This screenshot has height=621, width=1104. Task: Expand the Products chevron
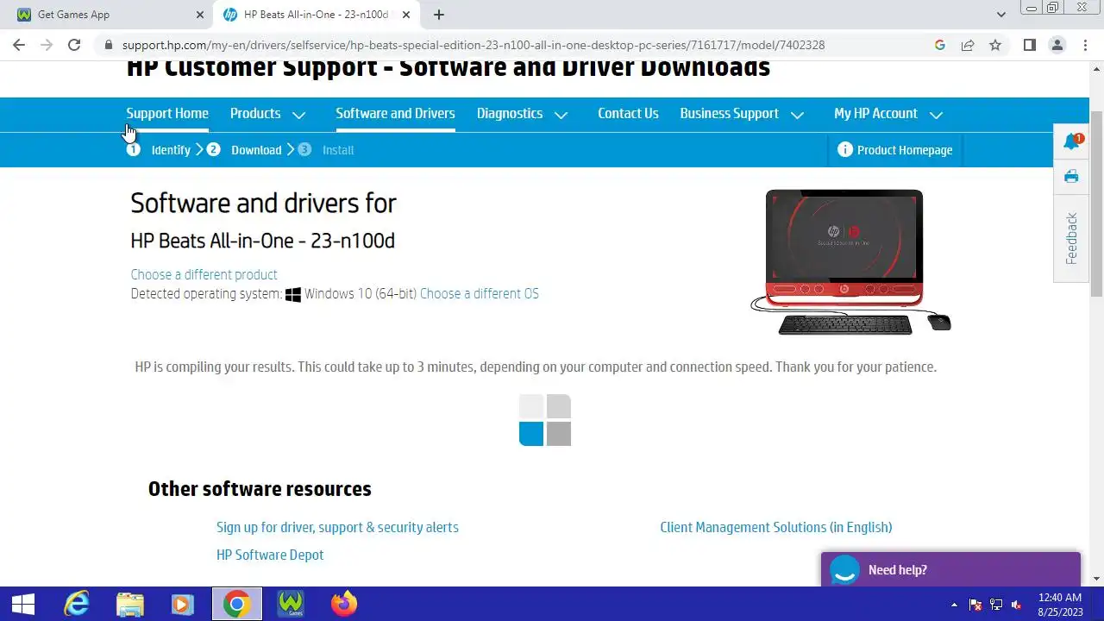click(x=298, y=115)
